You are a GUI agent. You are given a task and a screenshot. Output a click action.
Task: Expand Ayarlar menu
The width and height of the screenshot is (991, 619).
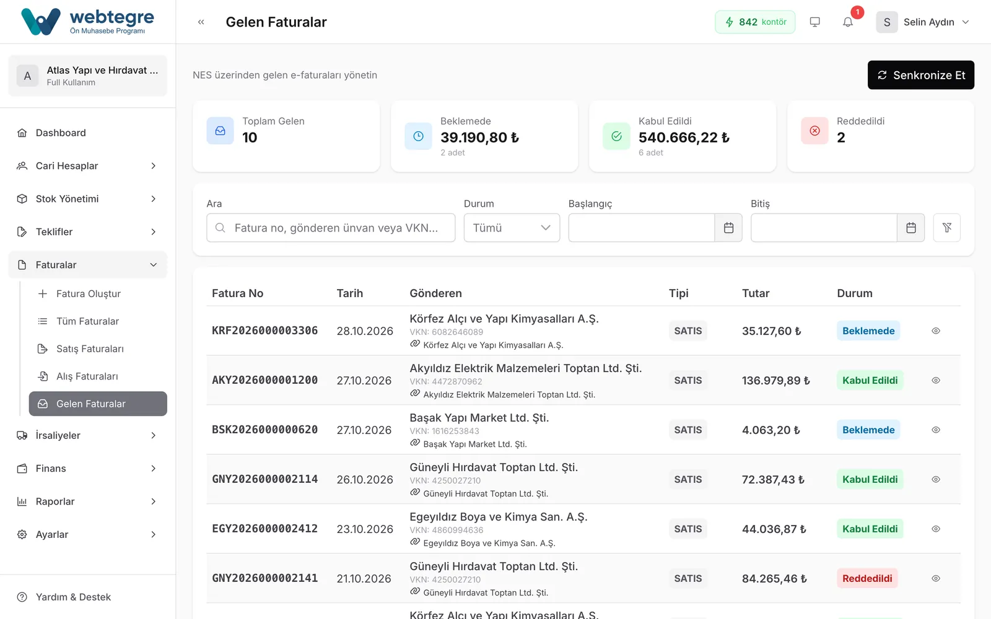coord(87,534)
